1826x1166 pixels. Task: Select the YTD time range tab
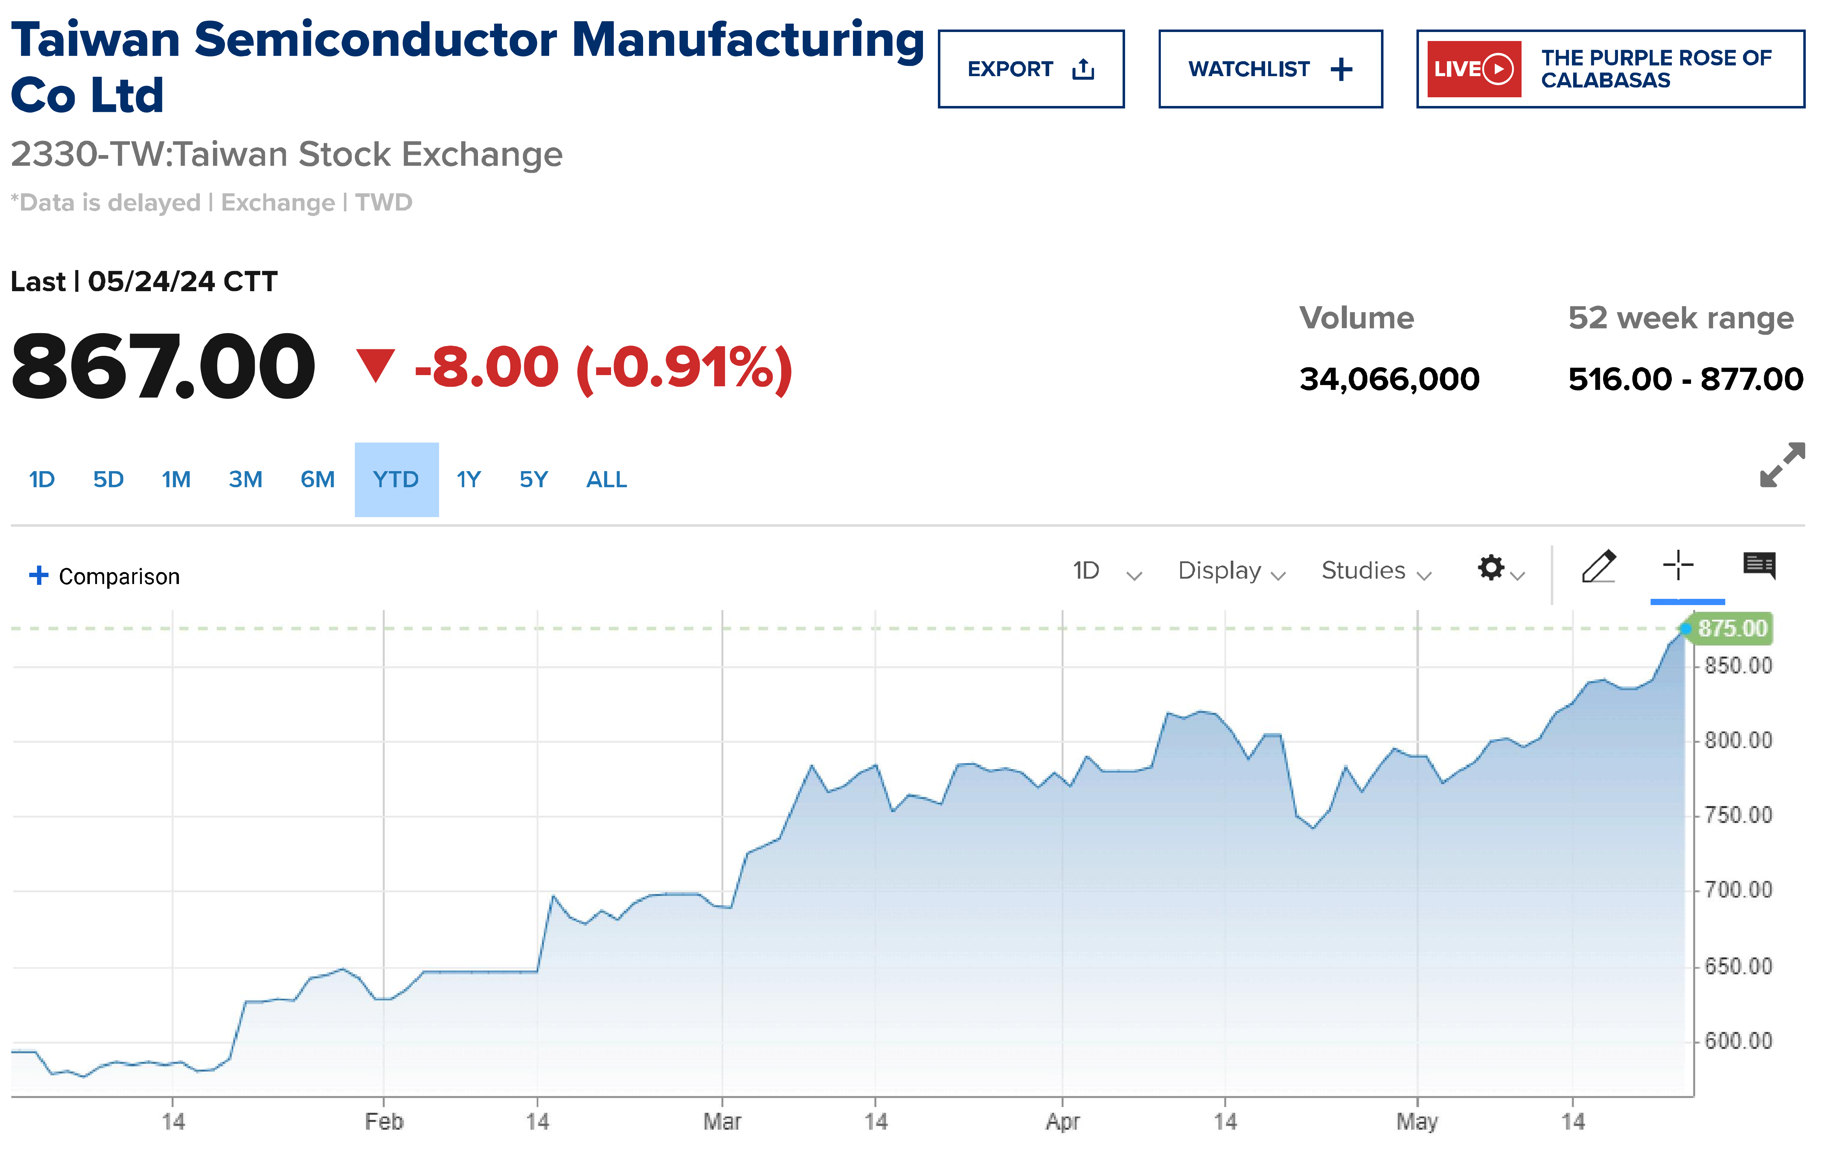[396, 480]
